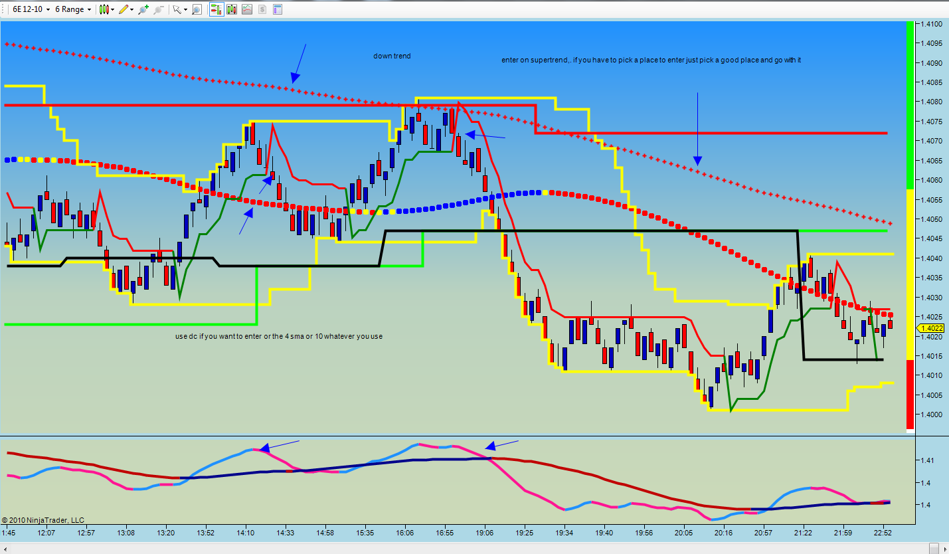Click the 13:52 time axis label
The width and height of the screenshot is (949, 554).
pos(206,533)
